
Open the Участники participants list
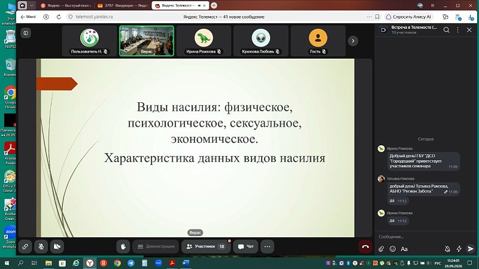tap(206, 246)
